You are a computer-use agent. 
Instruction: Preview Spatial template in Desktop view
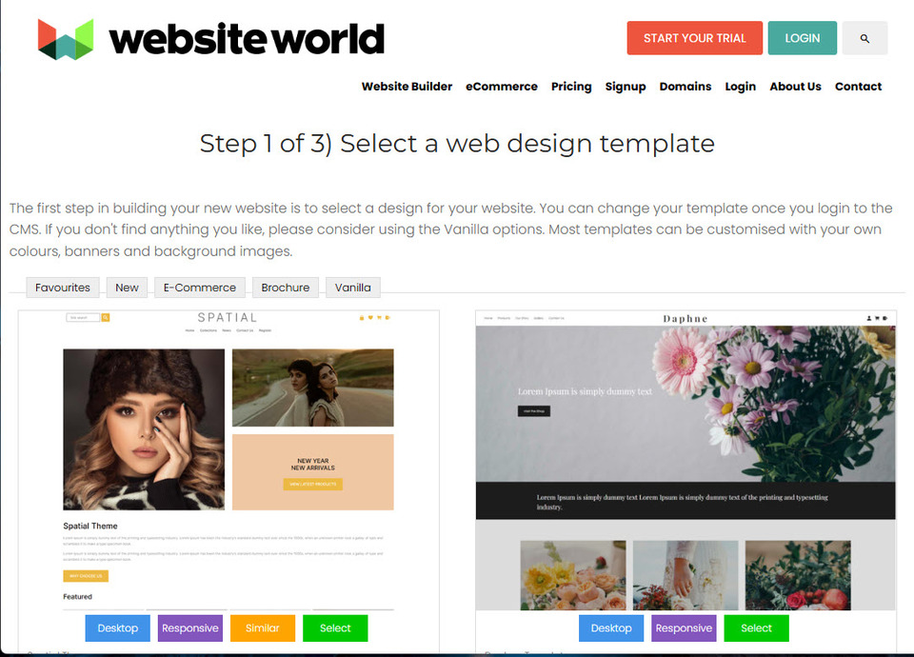coord(118,627)
